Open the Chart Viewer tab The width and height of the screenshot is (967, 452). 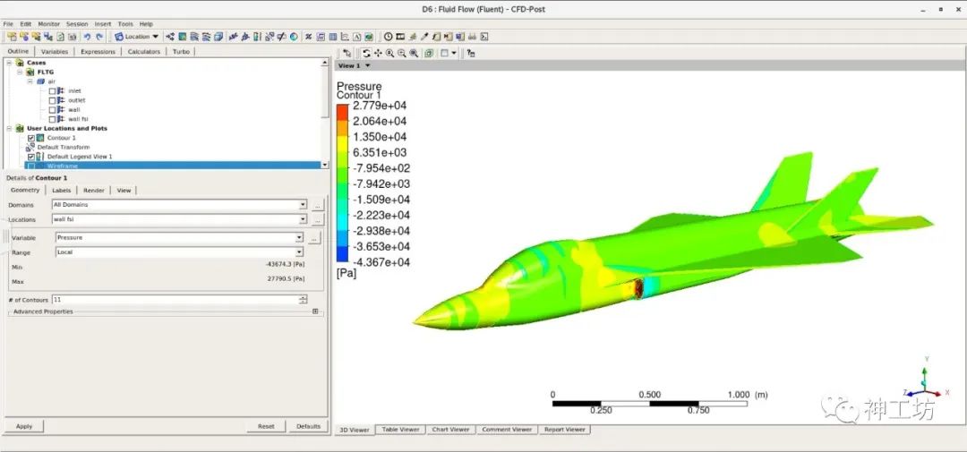[450, 430]
